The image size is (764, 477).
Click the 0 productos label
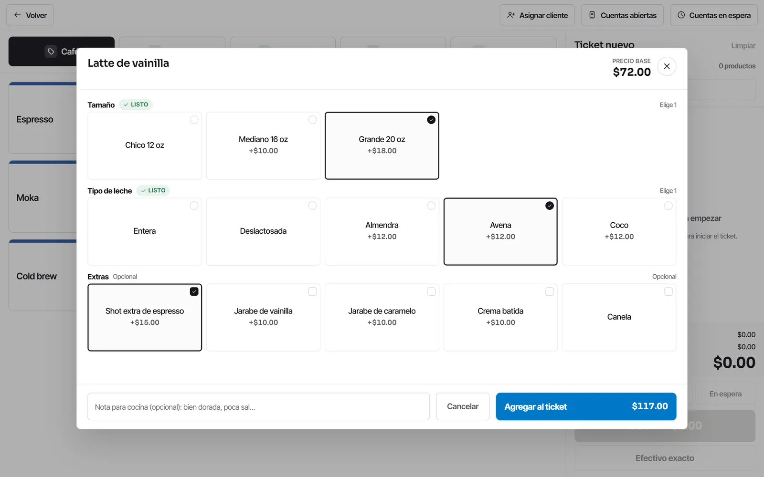[737, 66]
